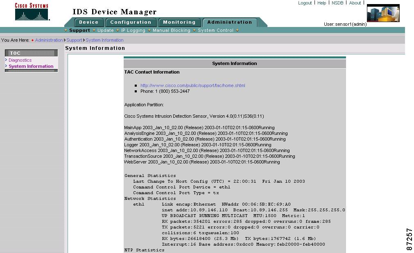Click the MainApp release status line
Image resolution: width=414 pixels, height=253 pixels.
point(199,128)
